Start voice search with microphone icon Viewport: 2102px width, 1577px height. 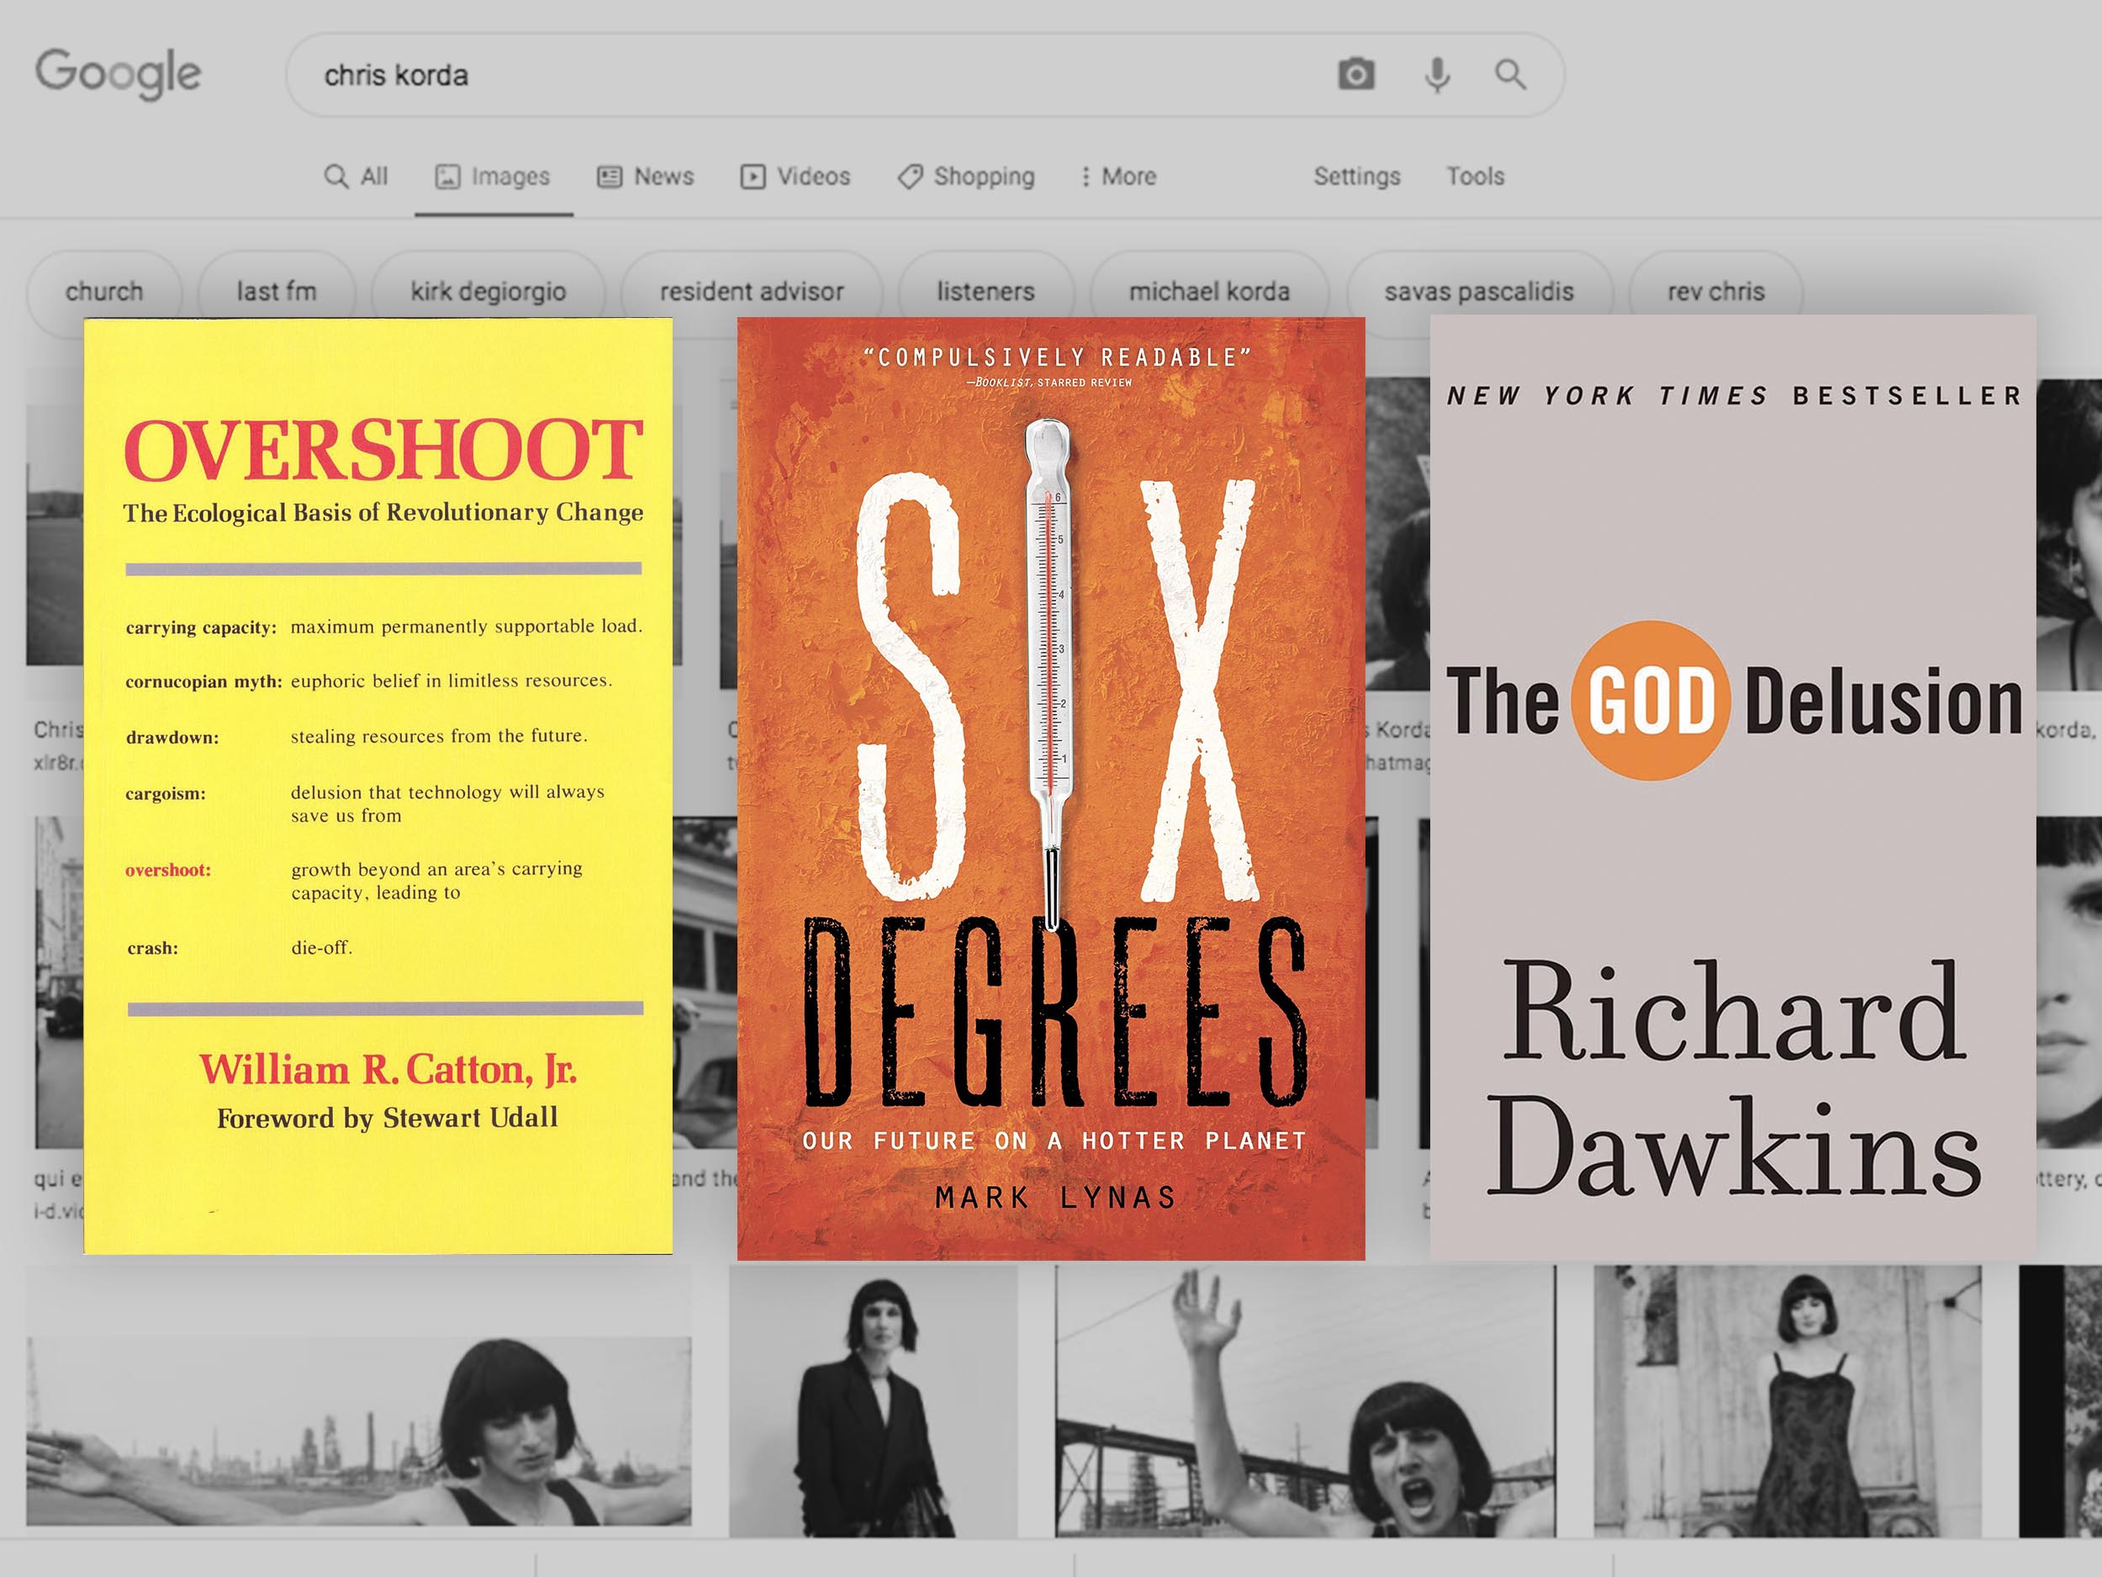pos(1438,75)
